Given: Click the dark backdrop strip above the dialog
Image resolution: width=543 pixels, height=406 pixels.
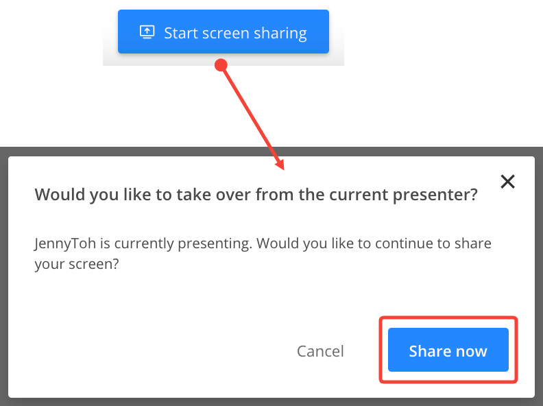Looking at the screenshot, I should click(138, 152).
